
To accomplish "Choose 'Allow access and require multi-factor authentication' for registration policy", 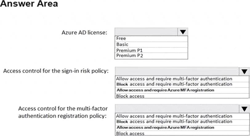I will pos(174,116).
